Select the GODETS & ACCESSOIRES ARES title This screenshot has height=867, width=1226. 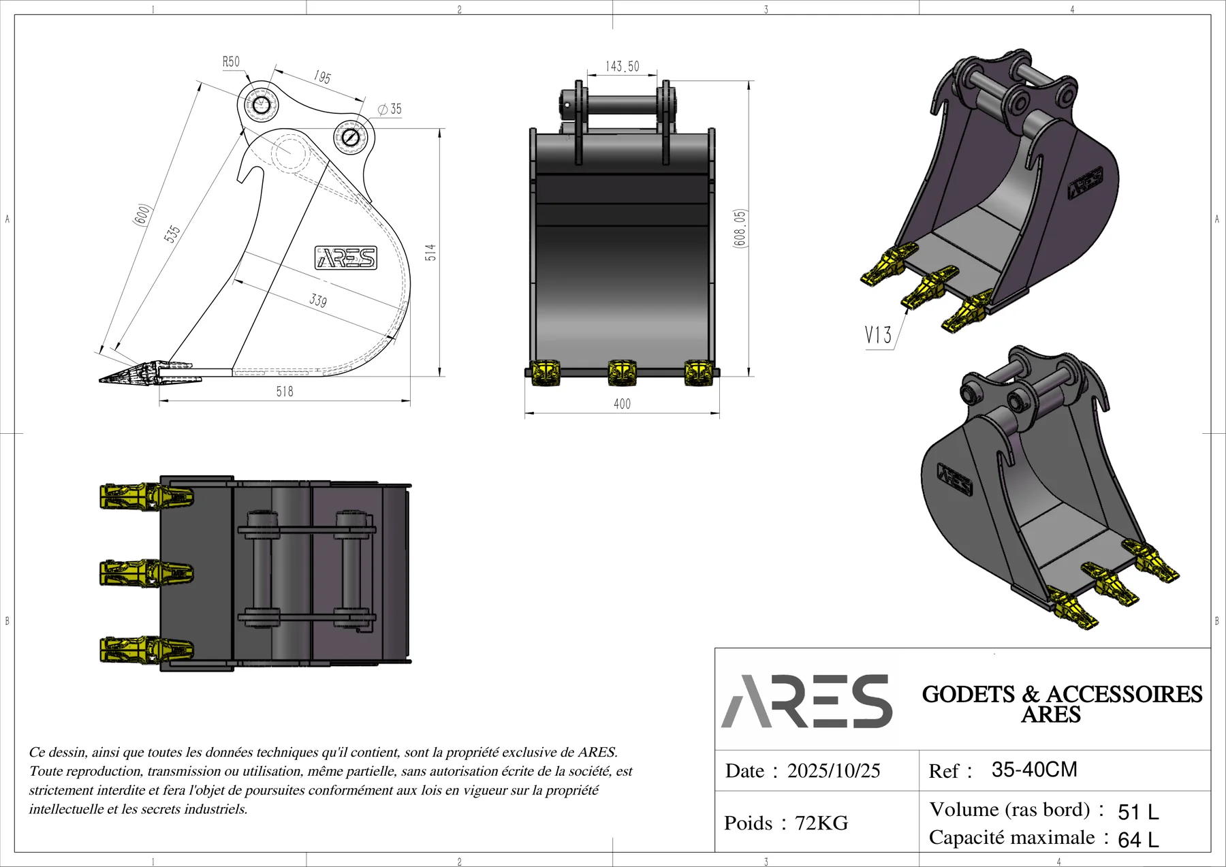pos(1062,704)
